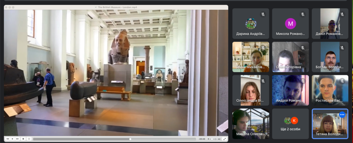
Task: Expand the "Ще 2 особи" participants tile
Action: pos(290,123)
